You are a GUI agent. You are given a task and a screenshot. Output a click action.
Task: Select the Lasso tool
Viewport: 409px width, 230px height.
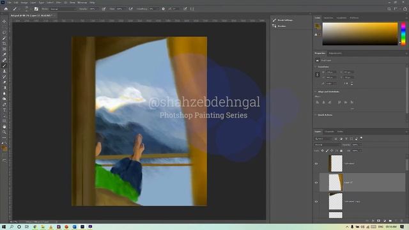4,33
